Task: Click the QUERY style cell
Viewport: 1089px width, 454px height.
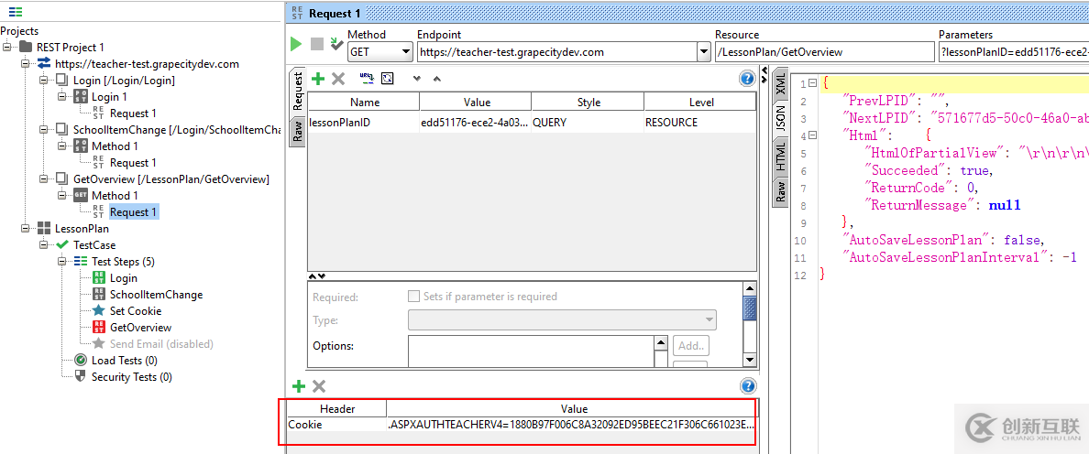Action: coord(588,123)
